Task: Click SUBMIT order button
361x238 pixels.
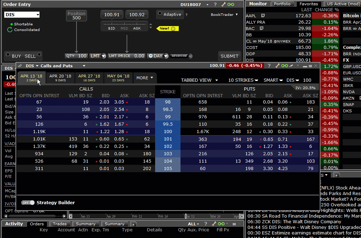Action: coord(229,56)
